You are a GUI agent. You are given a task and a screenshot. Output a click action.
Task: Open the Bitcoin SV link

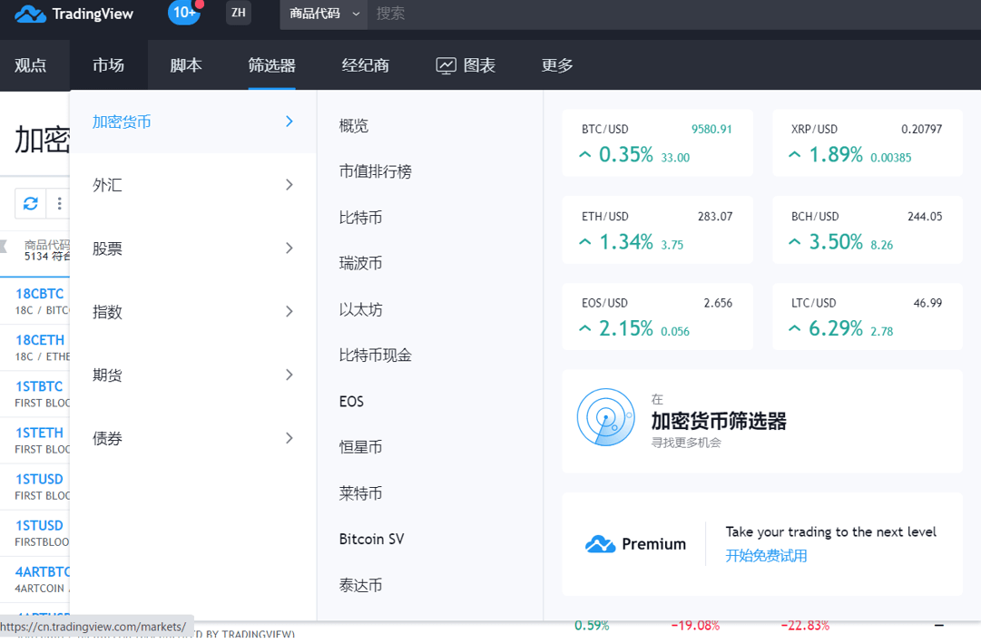point(372,540)
